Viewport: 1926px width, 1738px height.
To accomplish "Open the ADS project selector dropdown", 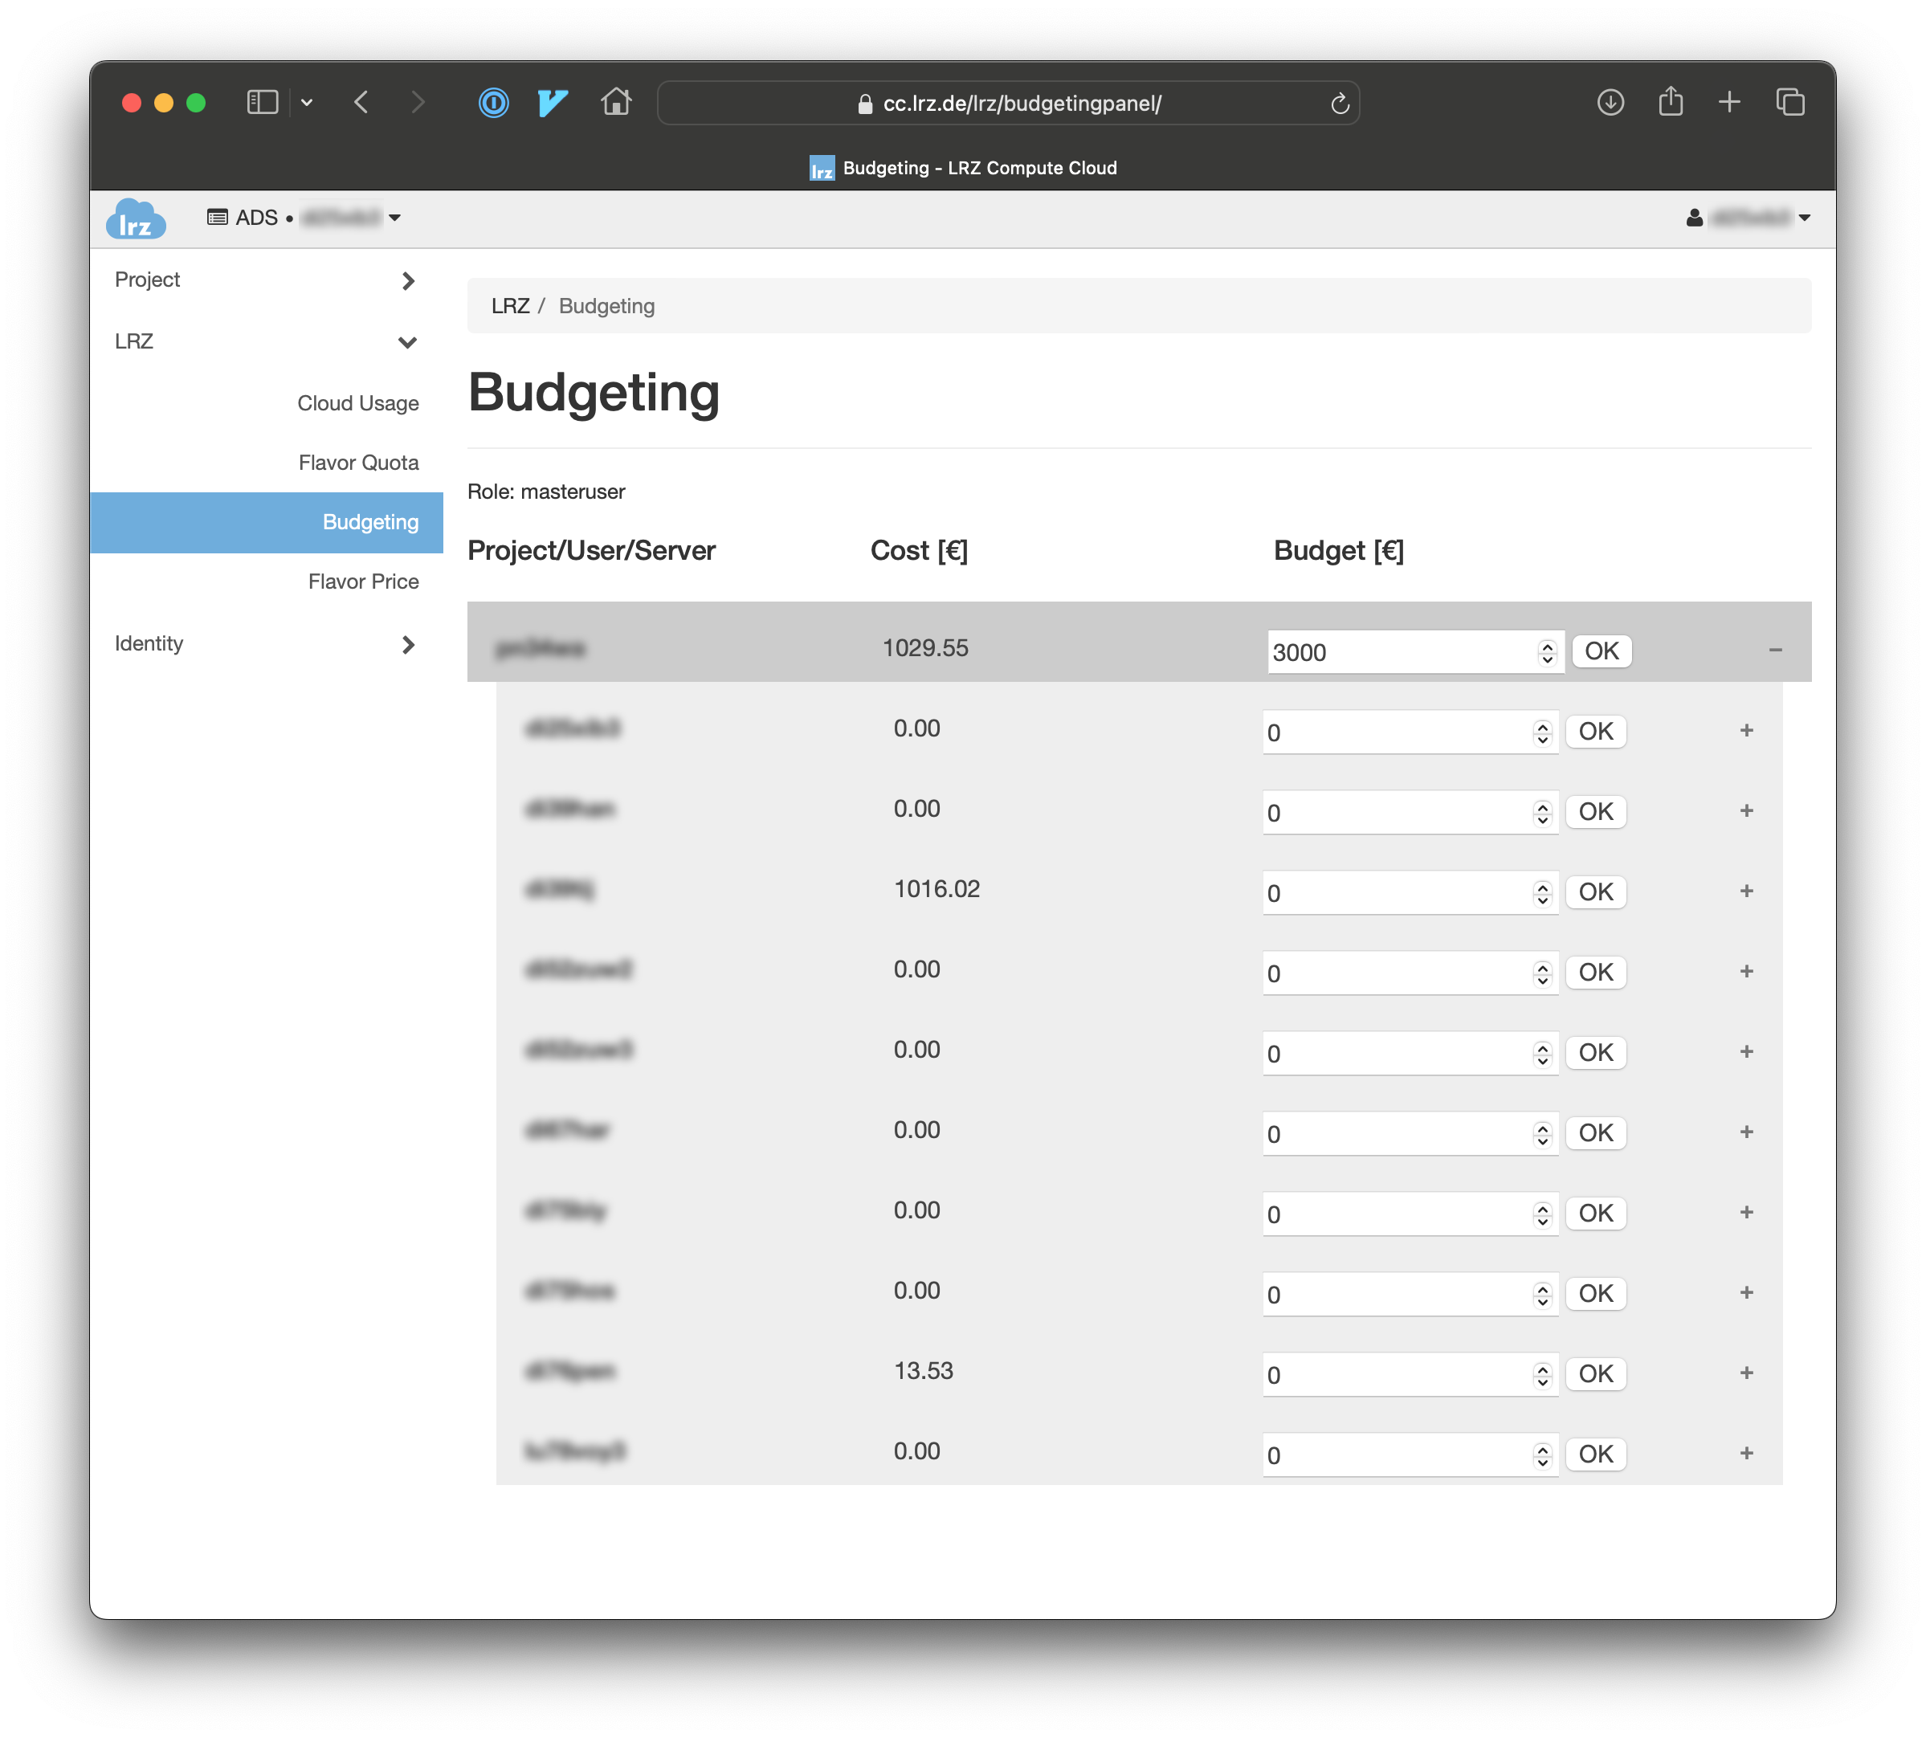I will click(x=305, y=218).
